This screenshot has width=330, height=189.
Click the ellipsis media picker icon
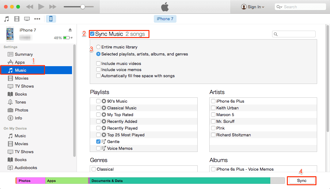pos(37,19)
